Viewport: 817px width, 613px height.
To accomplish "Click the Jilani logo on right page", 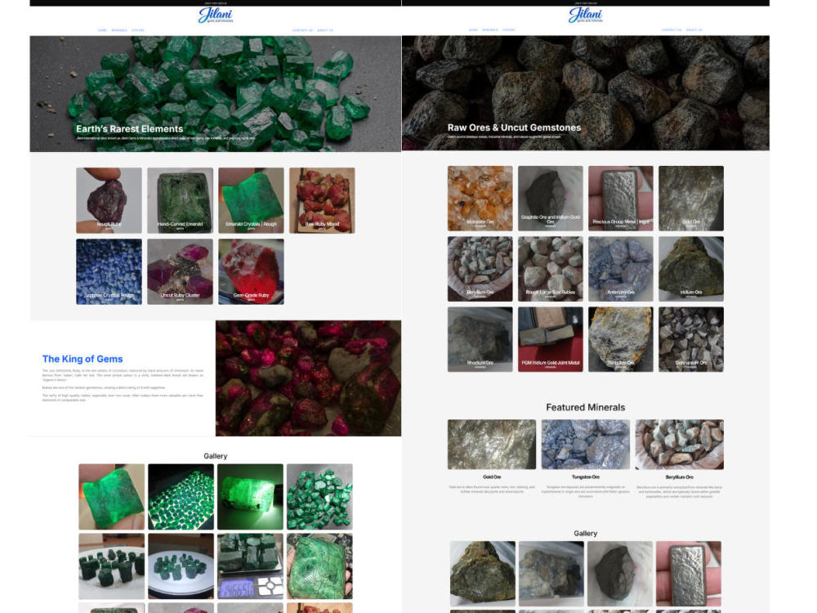I will tap(585, 15).
